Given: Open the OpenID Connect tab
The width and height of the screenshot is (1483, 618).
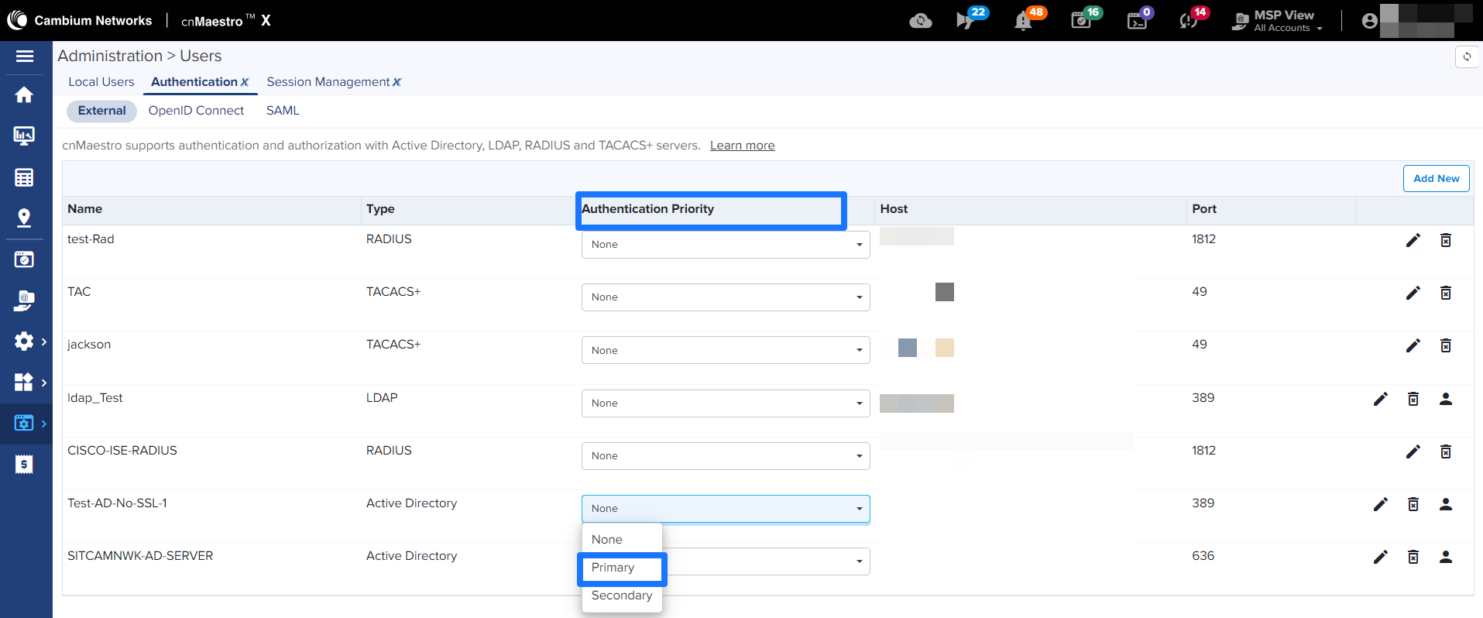Looking at the screenshot, I should (x=196, y=111).
